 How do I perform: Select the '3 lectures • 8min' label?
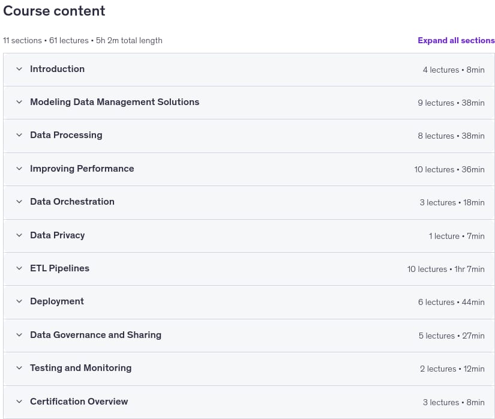pyautogui.click(x=454, y=402)
